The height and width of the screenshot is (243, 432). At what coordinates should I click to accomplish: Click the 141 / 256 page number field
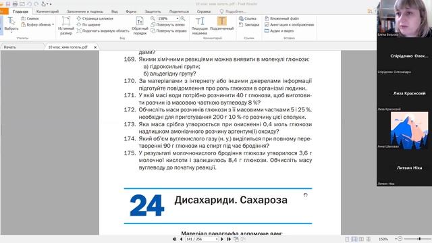(x=202, y=239)
